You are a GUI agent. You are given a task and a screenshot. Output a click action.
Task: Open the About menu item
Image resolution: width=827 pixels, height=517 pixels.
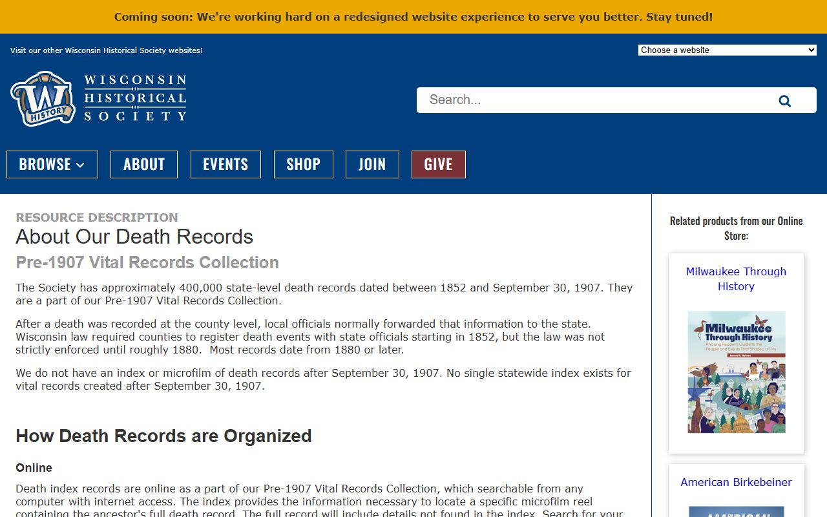tap(144, 164)
